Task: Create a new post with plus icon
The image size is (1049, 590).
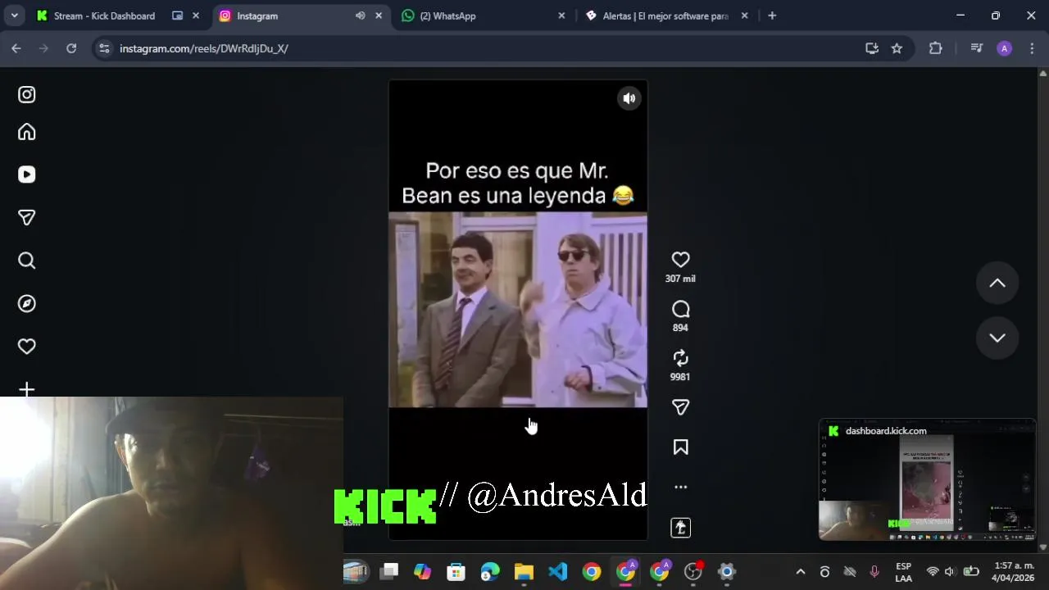Action: [27, 389]
